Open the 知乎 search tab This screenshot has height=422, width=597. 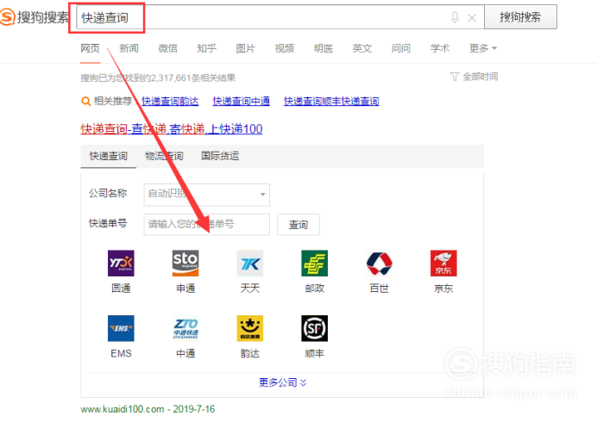(207, 48)
